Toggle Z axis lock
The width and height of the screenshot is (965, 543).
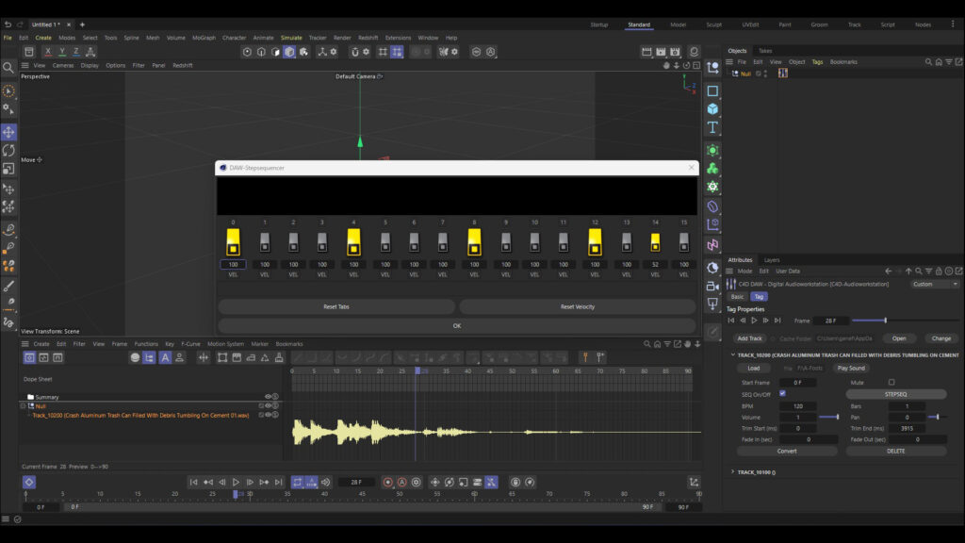(x=75, y=52)
